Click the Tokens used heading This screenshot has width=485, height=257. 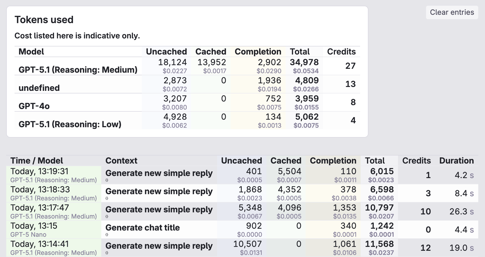(x=44, y=19)
